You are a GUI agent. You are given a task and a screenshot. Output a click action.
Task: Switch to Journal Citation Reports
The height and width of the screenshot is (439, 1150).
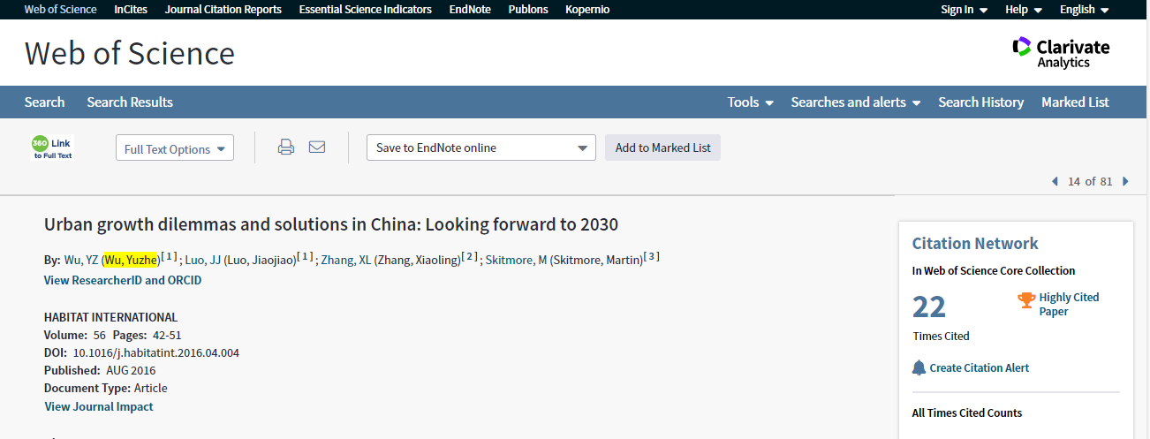[223, 10]
